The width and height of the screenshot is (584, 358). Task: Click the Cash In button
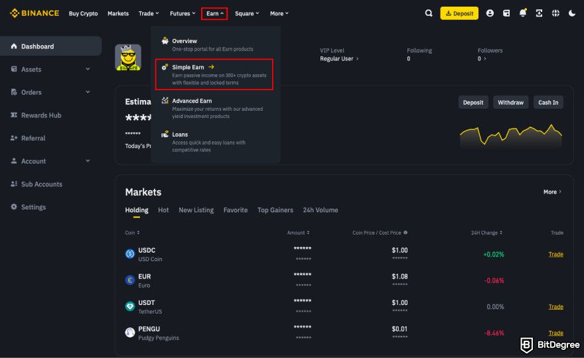click(x=548, y=102)
